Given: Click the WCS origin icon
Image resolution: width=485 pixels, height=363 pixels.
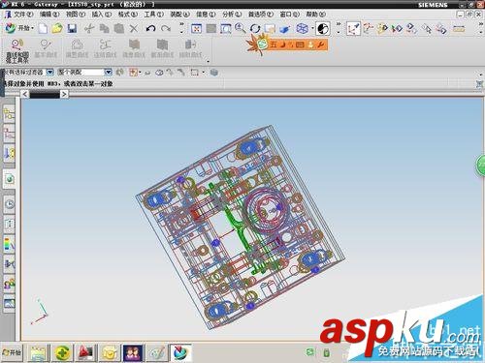Looking at the screenshot, I should pos(368,29).
